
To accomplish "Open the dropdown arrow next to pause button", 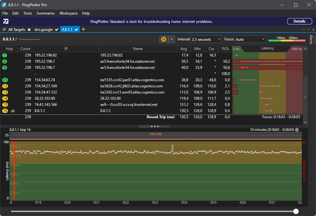I will (x=172, y=39).
